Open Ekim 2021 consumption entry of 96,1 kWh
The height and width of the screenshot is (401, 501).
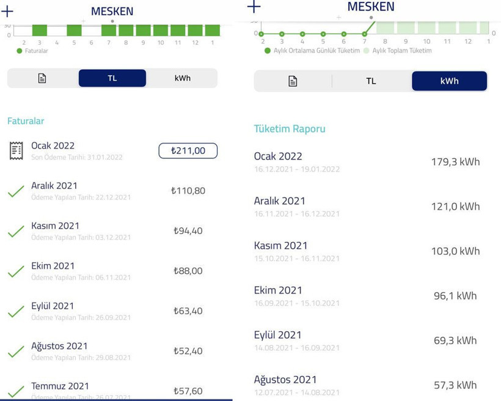point(367,296)
